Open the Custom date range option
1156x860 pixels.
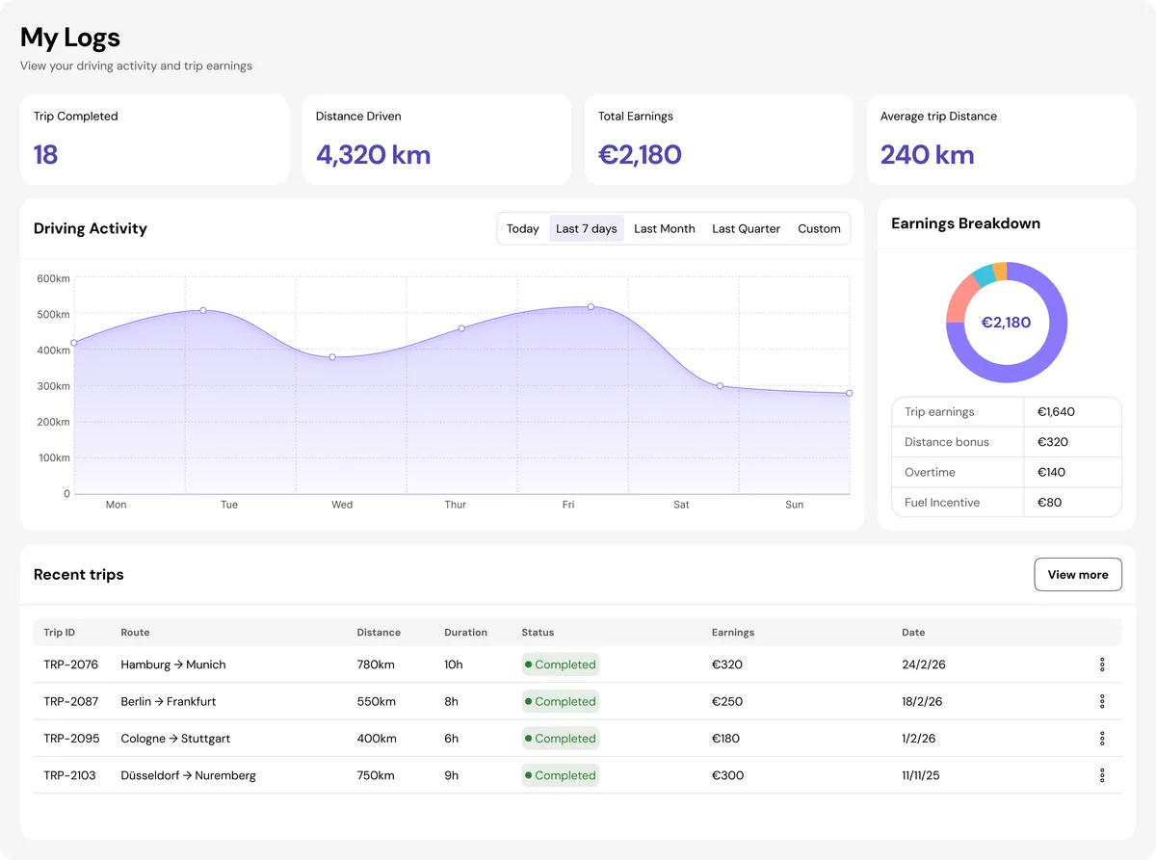819,228
